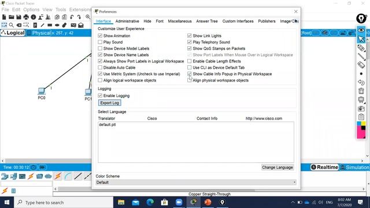Click the arrow pointer tool in right sidebar

pyautogui.click(x=361, y=39)
